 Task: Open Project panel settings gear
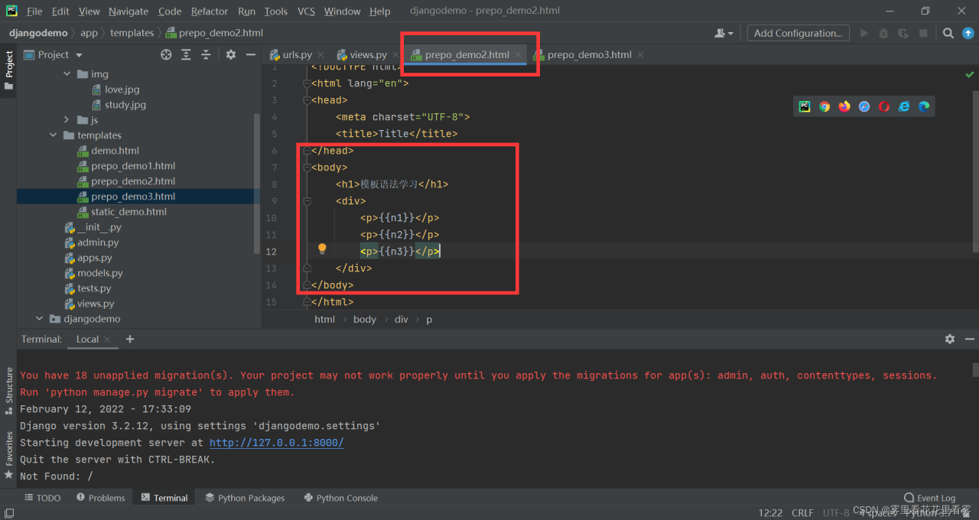tap(231, 54)
